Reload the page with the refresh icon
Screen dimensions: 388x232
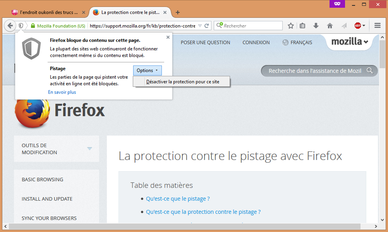pos(207,25)
